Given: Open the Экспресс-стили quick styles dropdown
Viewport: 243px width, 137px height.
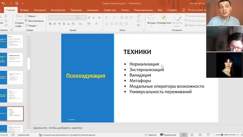Looking at the screenshot, I should [178, 21].
